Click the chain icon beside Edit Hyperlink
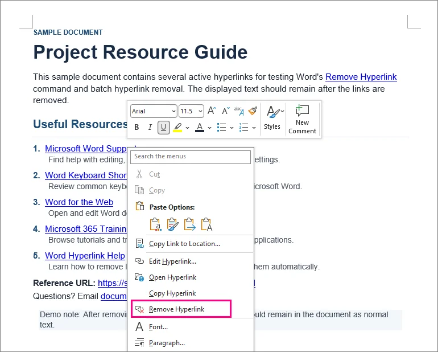This screenshot has height=352, width=438. tap(139, 261)
